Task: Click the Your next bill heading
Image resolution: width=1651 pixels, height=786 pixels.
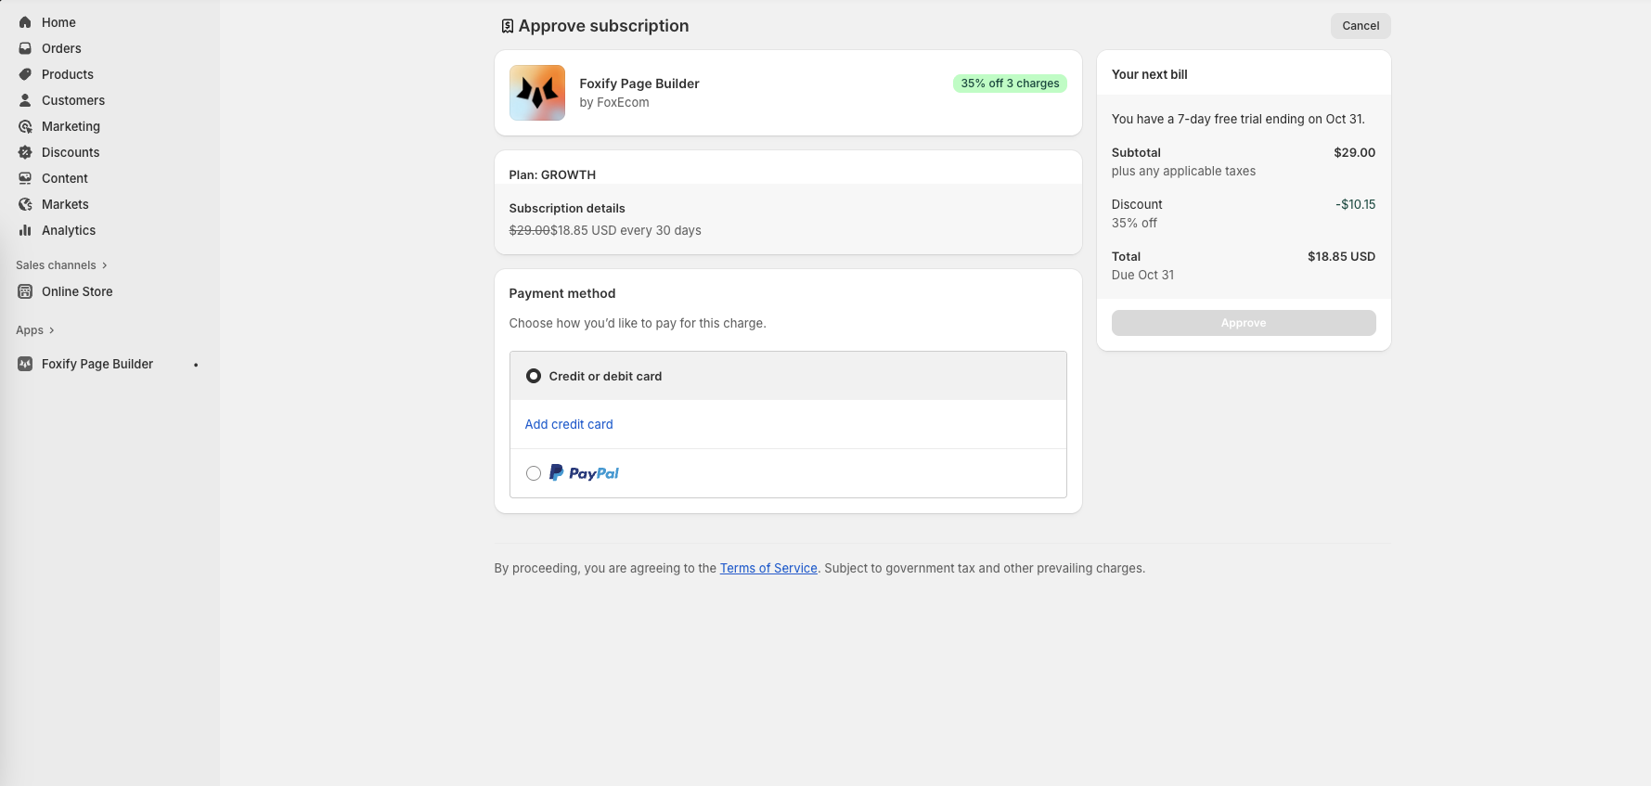Action: [1149, 74]
